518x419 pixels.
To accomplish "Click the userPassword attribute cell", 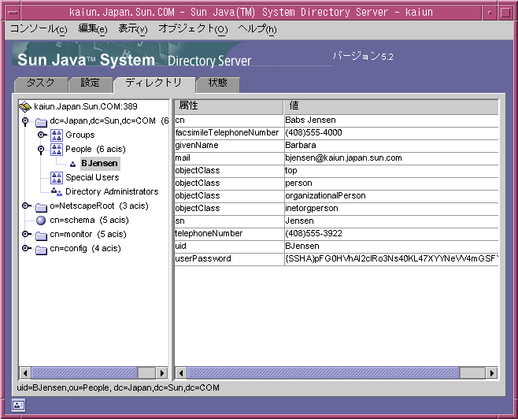I will tap(228, 259).
